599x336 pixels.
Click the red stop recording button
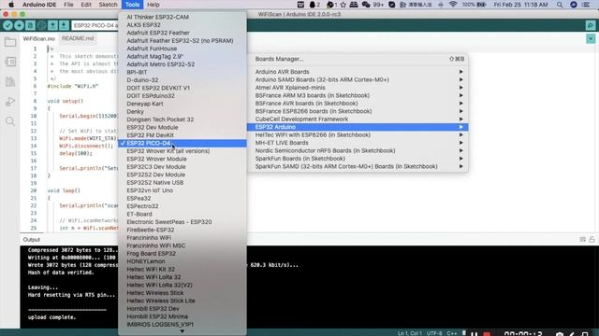487,334
